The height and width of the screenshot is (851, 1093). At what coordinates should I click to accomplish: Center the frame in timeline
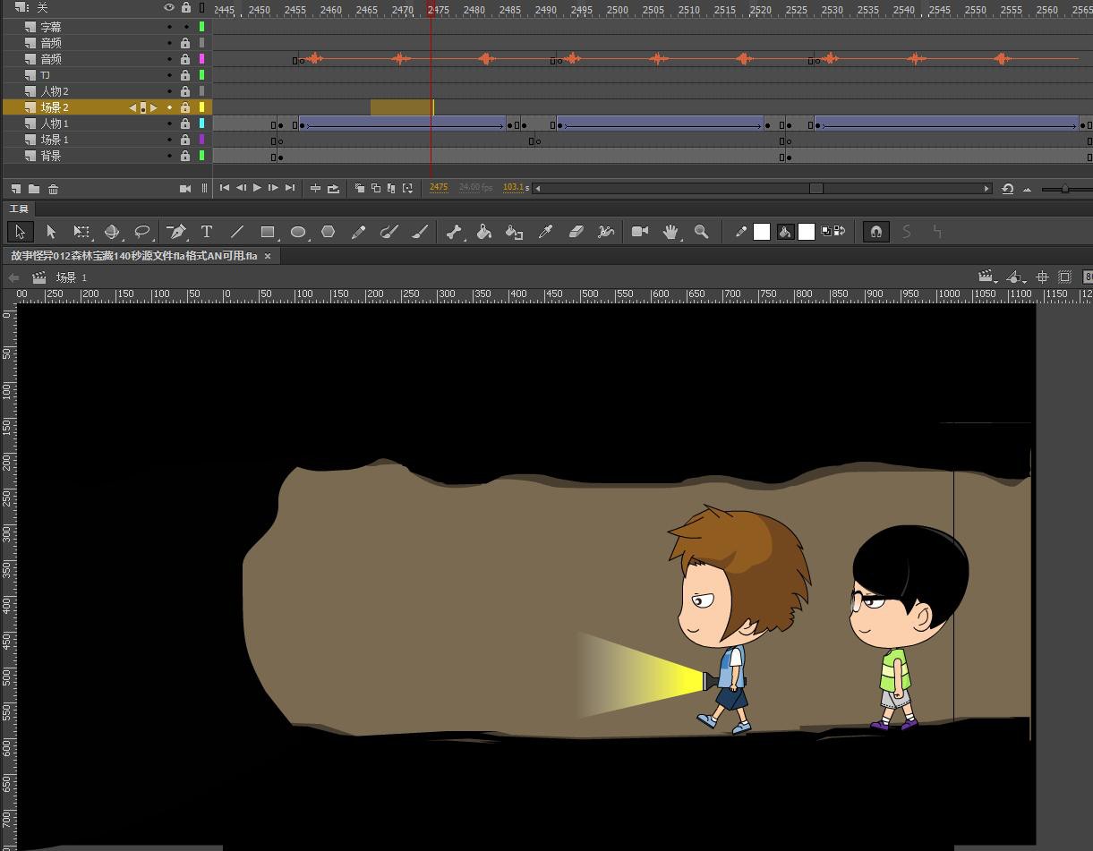coord(315,188)
